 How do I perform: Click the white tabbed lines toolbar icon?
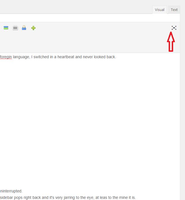pyautogui.click(x=15, y=28)
